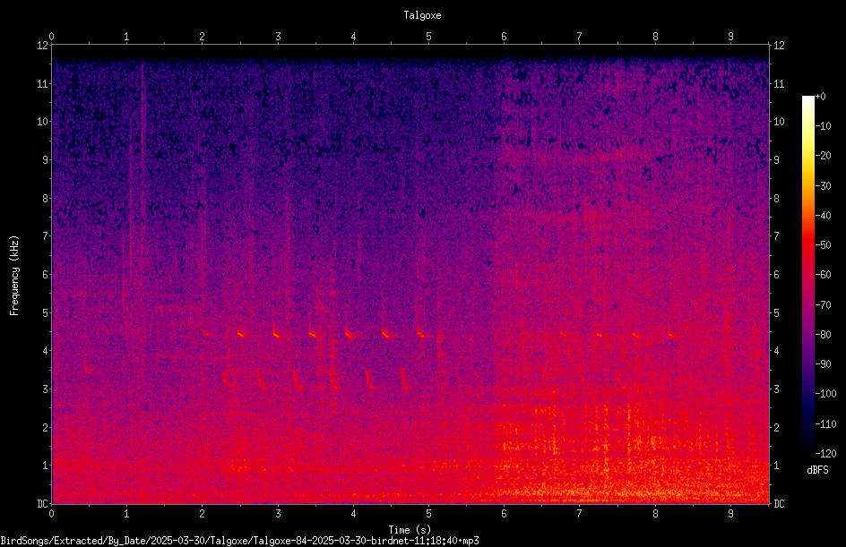Image resolution: width=846 pixels, height=547 pixels.
Task: Click the 8 kHz label on the right axis
Action: coord(776,199)
